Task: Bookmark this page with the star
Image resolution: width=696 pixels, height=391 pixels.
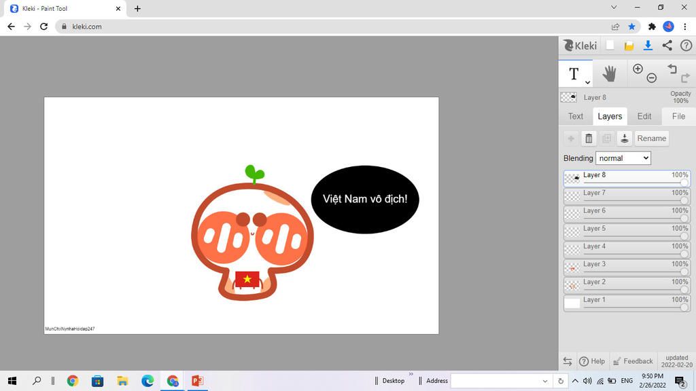Action: tap(631, 26)
